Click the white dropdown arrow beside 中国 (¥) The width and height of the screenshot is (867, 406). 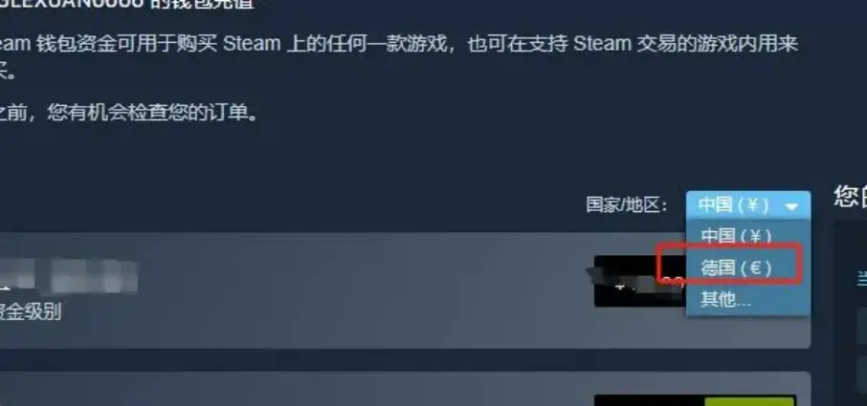[x=791, y=207]
